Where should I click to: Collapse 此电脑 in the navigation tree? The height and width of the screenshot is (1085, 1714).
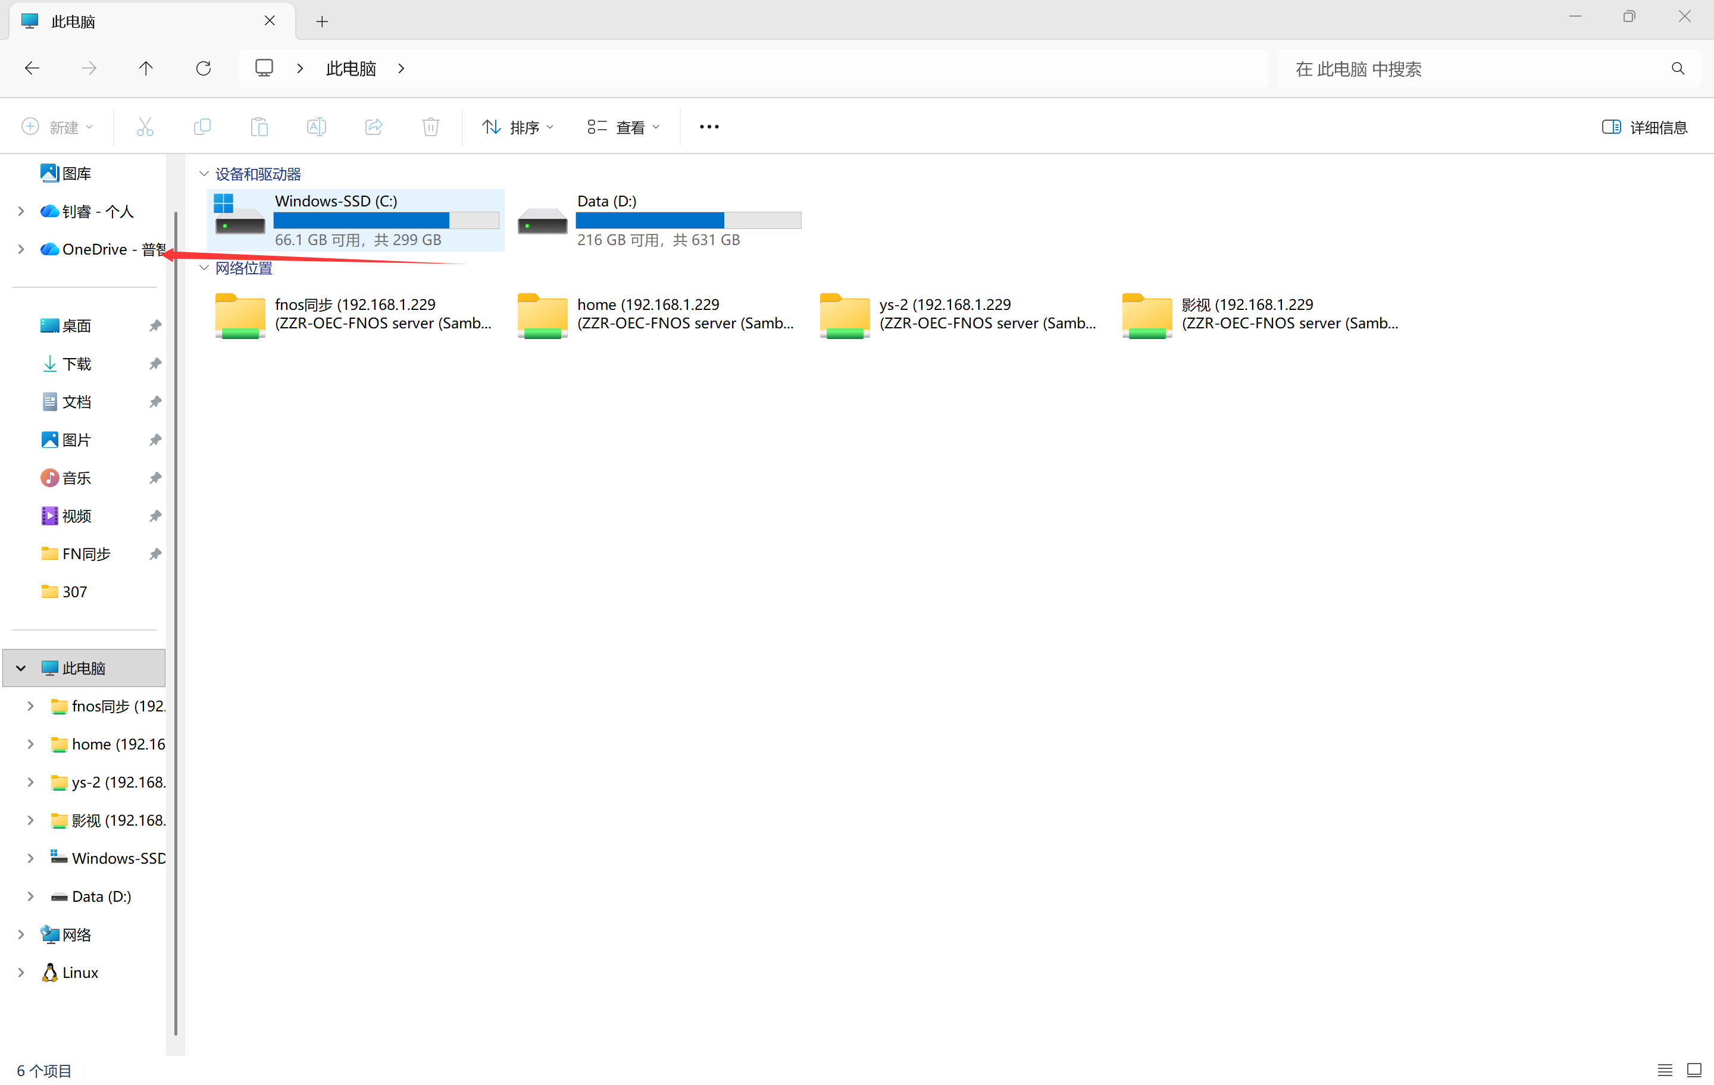click(x=21, y=668)
